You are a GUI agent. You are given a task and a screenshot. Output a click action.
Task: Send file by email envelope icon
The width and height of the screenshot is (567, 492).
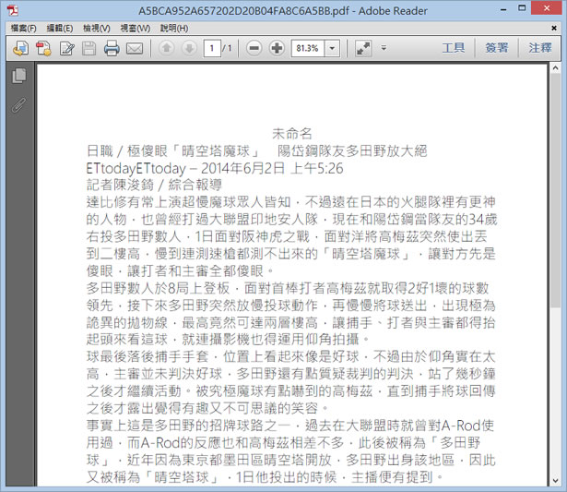click(x=135, y=48)
